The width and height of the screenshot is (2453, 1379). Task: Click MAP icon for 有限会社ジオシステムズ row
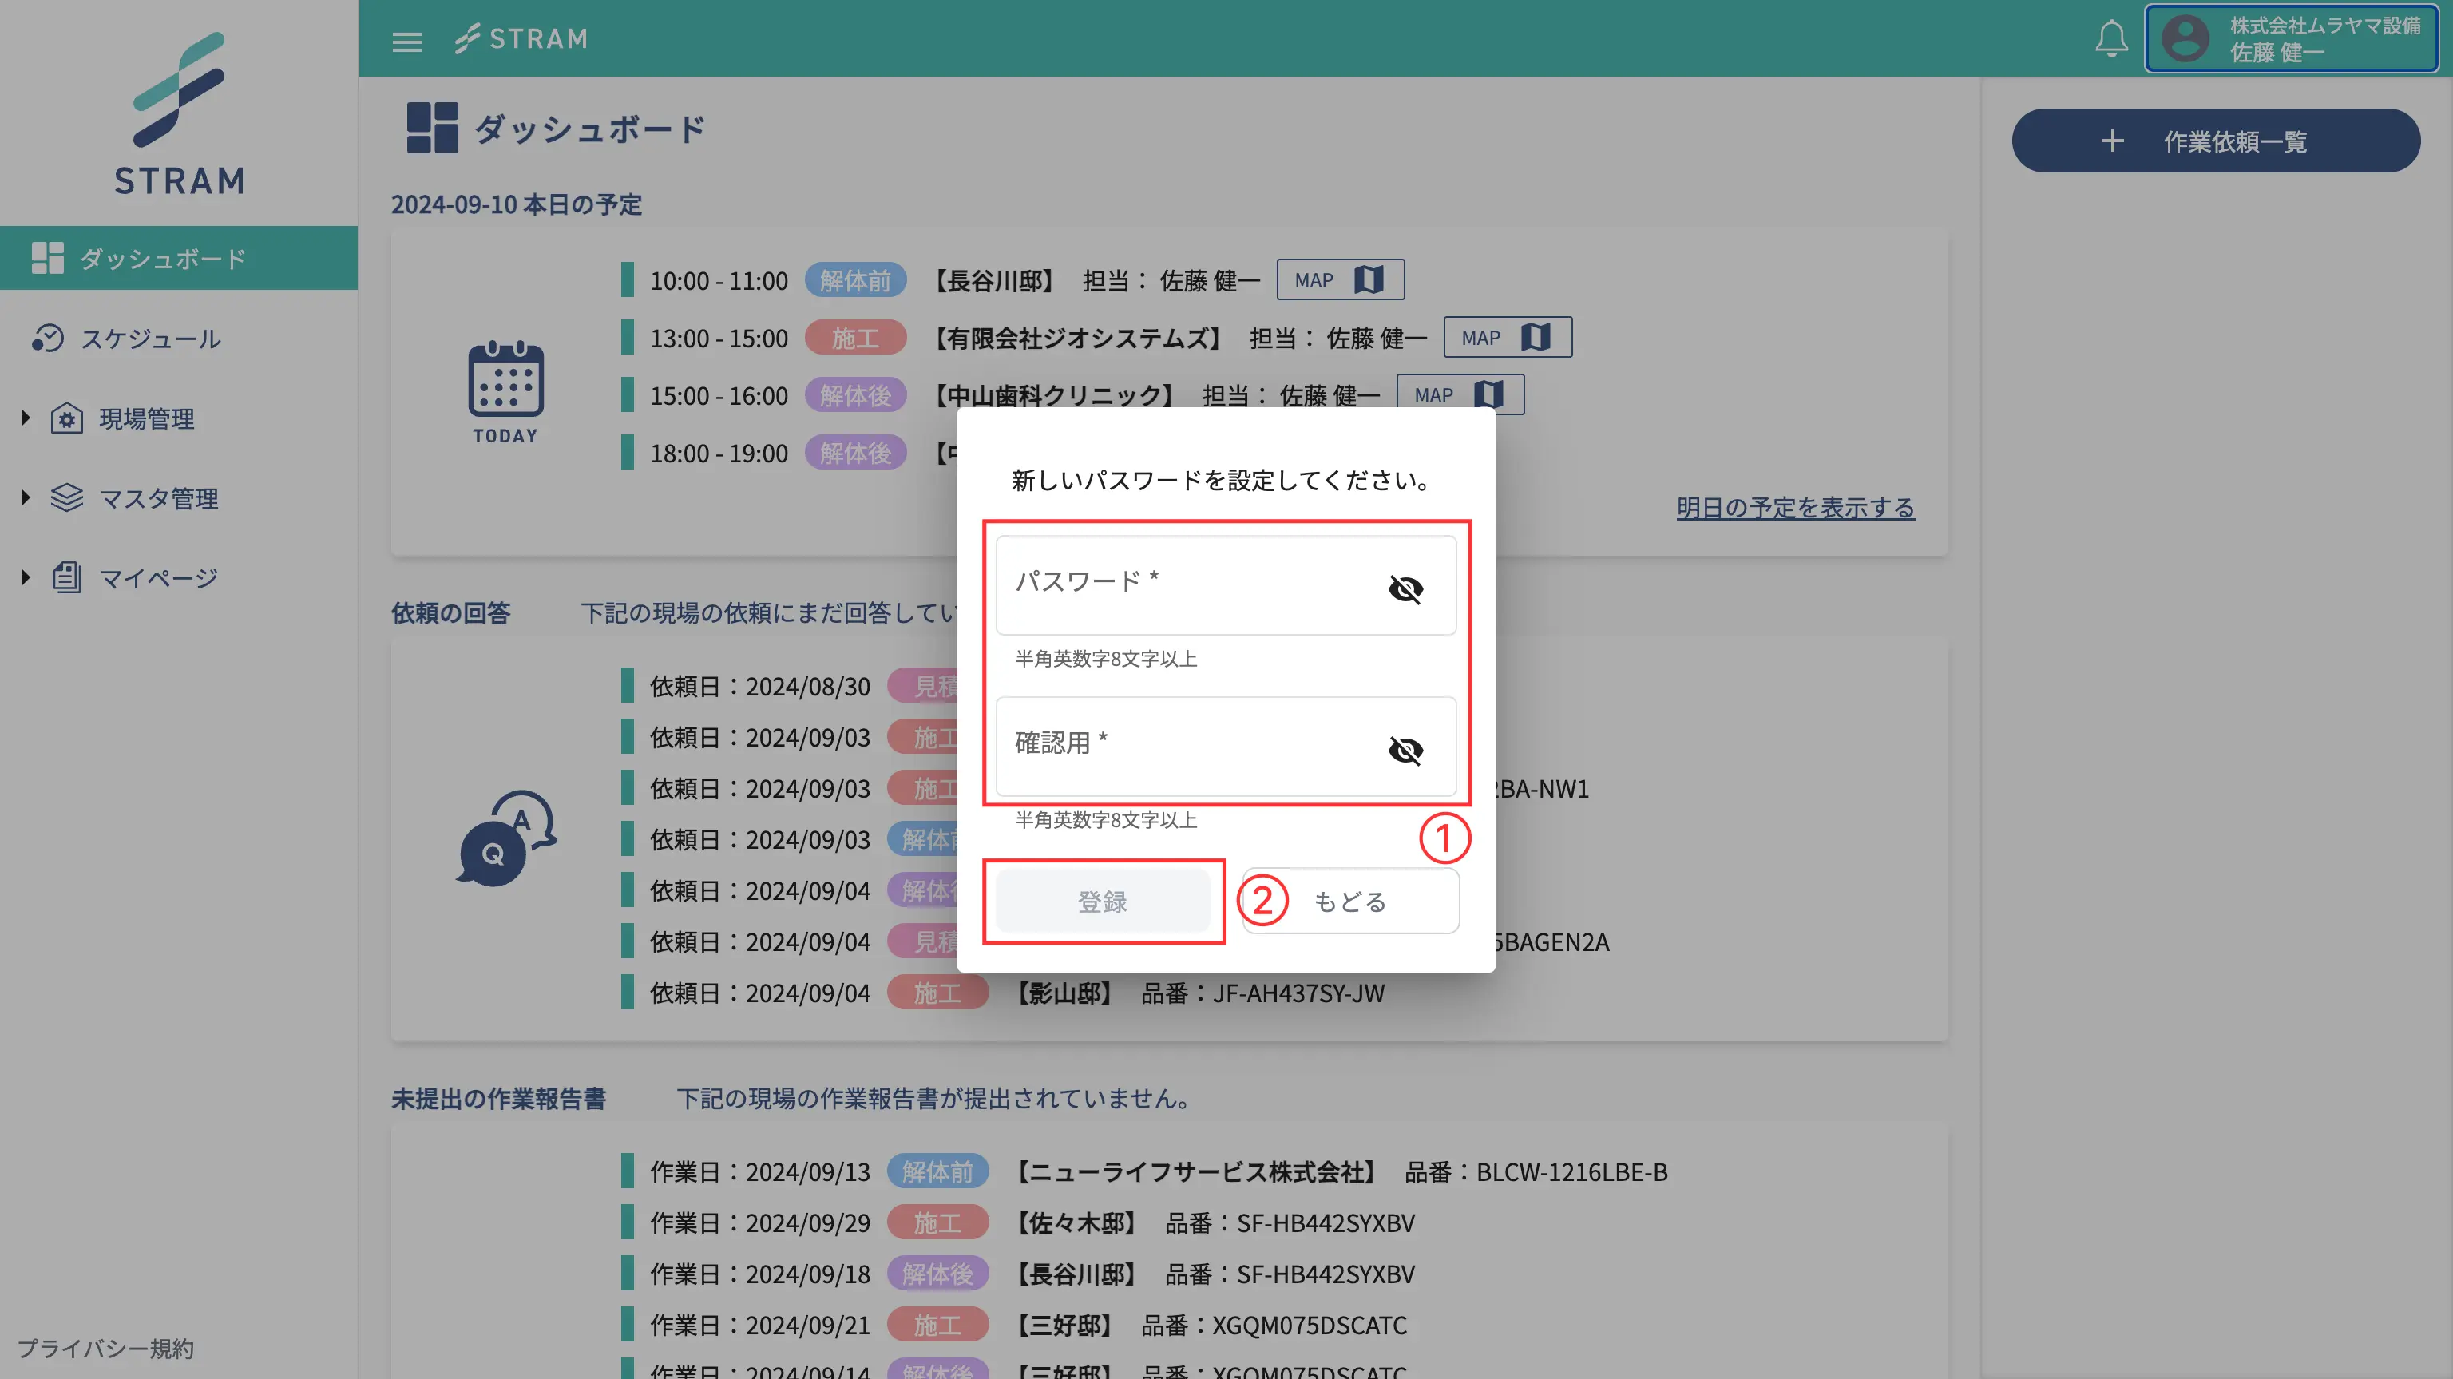(1535, 337)
